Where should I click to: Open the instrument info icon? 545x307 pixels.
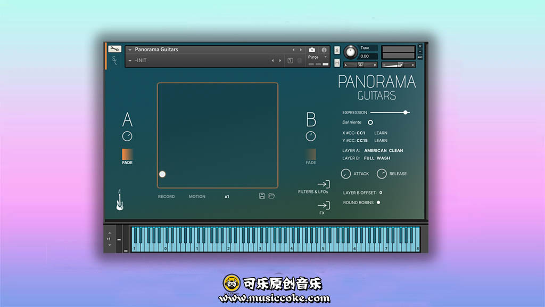[x=324, y=50]
